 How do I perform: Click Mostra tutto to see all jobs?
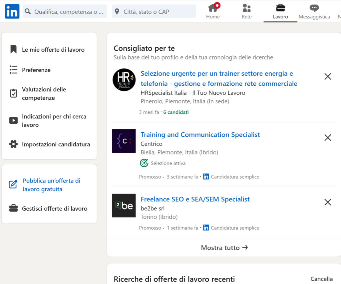(224, 247)
